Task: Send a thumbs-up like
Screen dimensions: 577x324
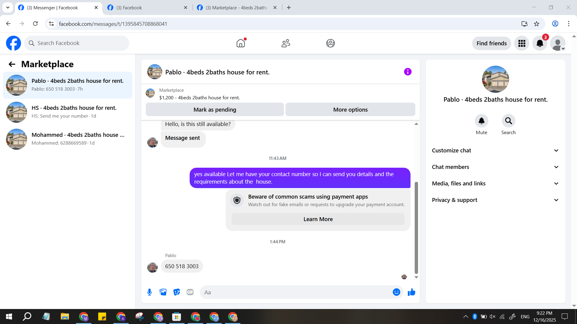Action: (411, 292)
